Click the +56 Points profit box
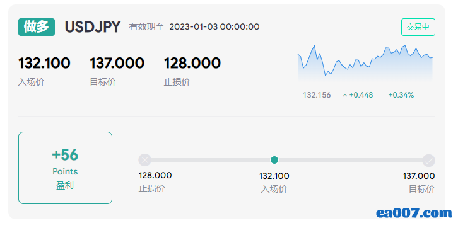 coord(65,168)
